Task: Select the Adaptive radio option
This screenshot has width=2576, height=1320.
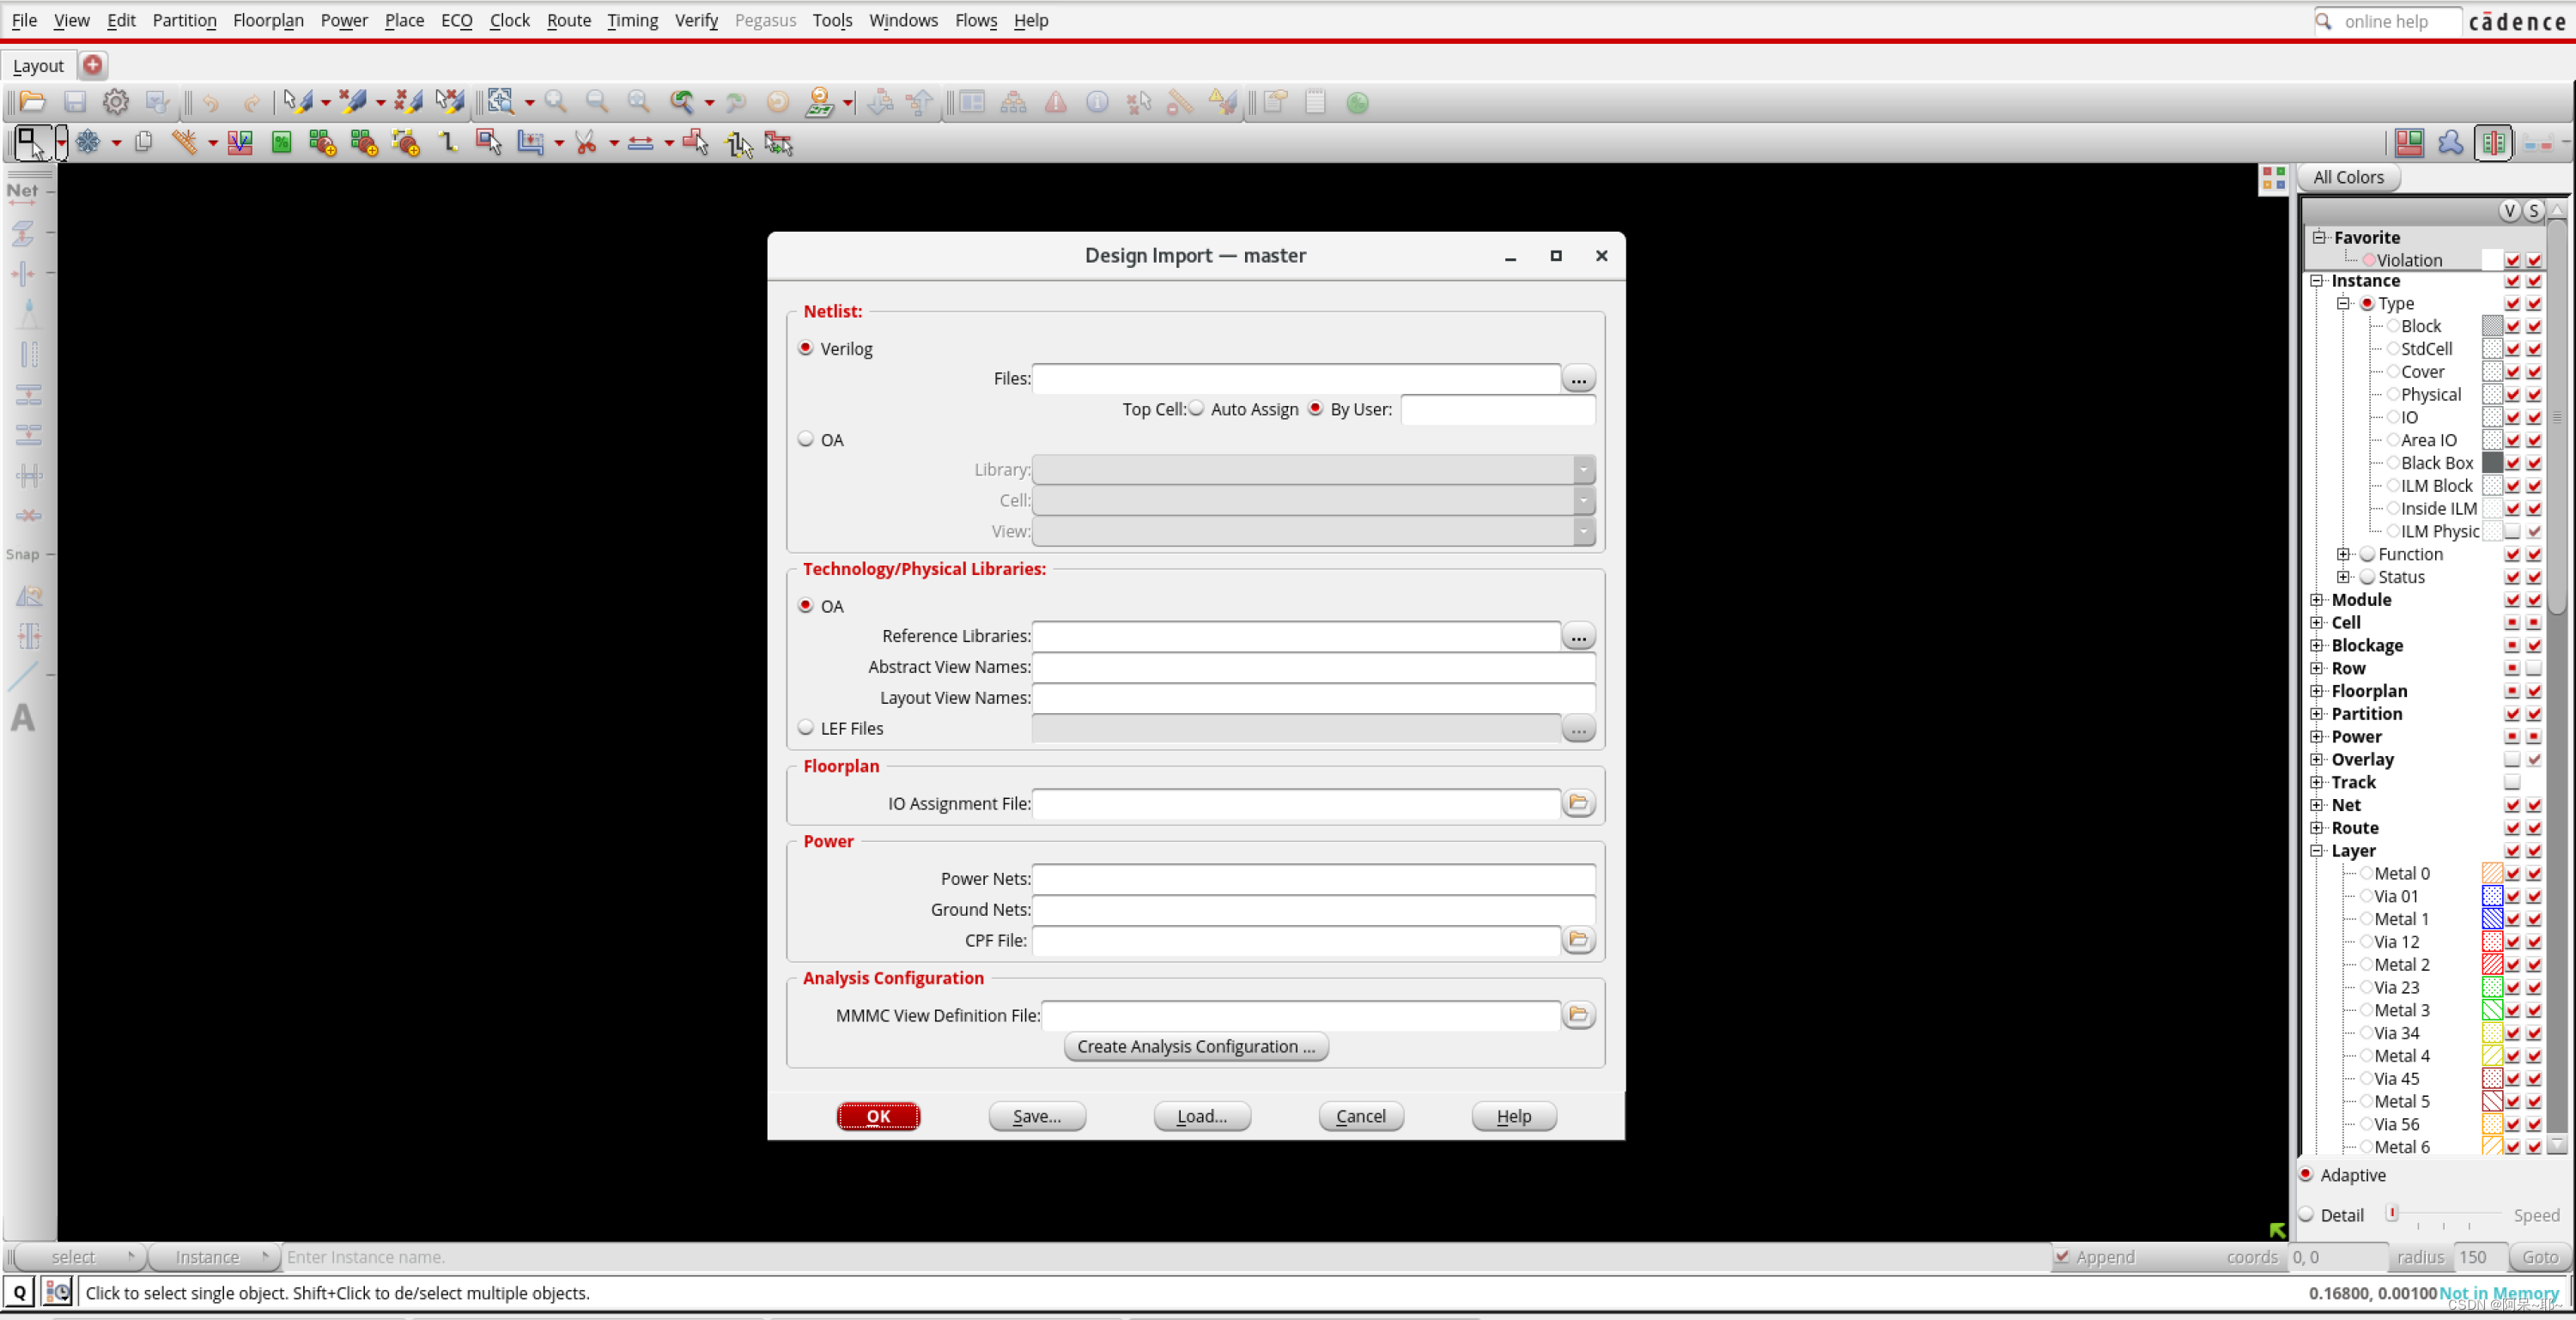Action: click(x=2306, y=1174)
